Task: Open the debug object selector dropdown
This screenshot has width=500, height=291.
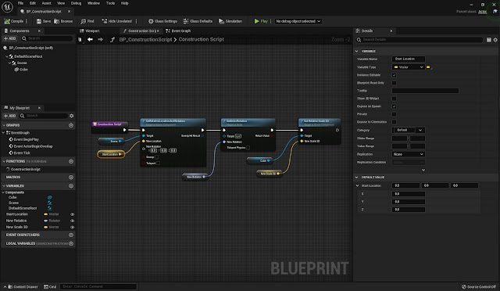Action: (x=298, y=21)
